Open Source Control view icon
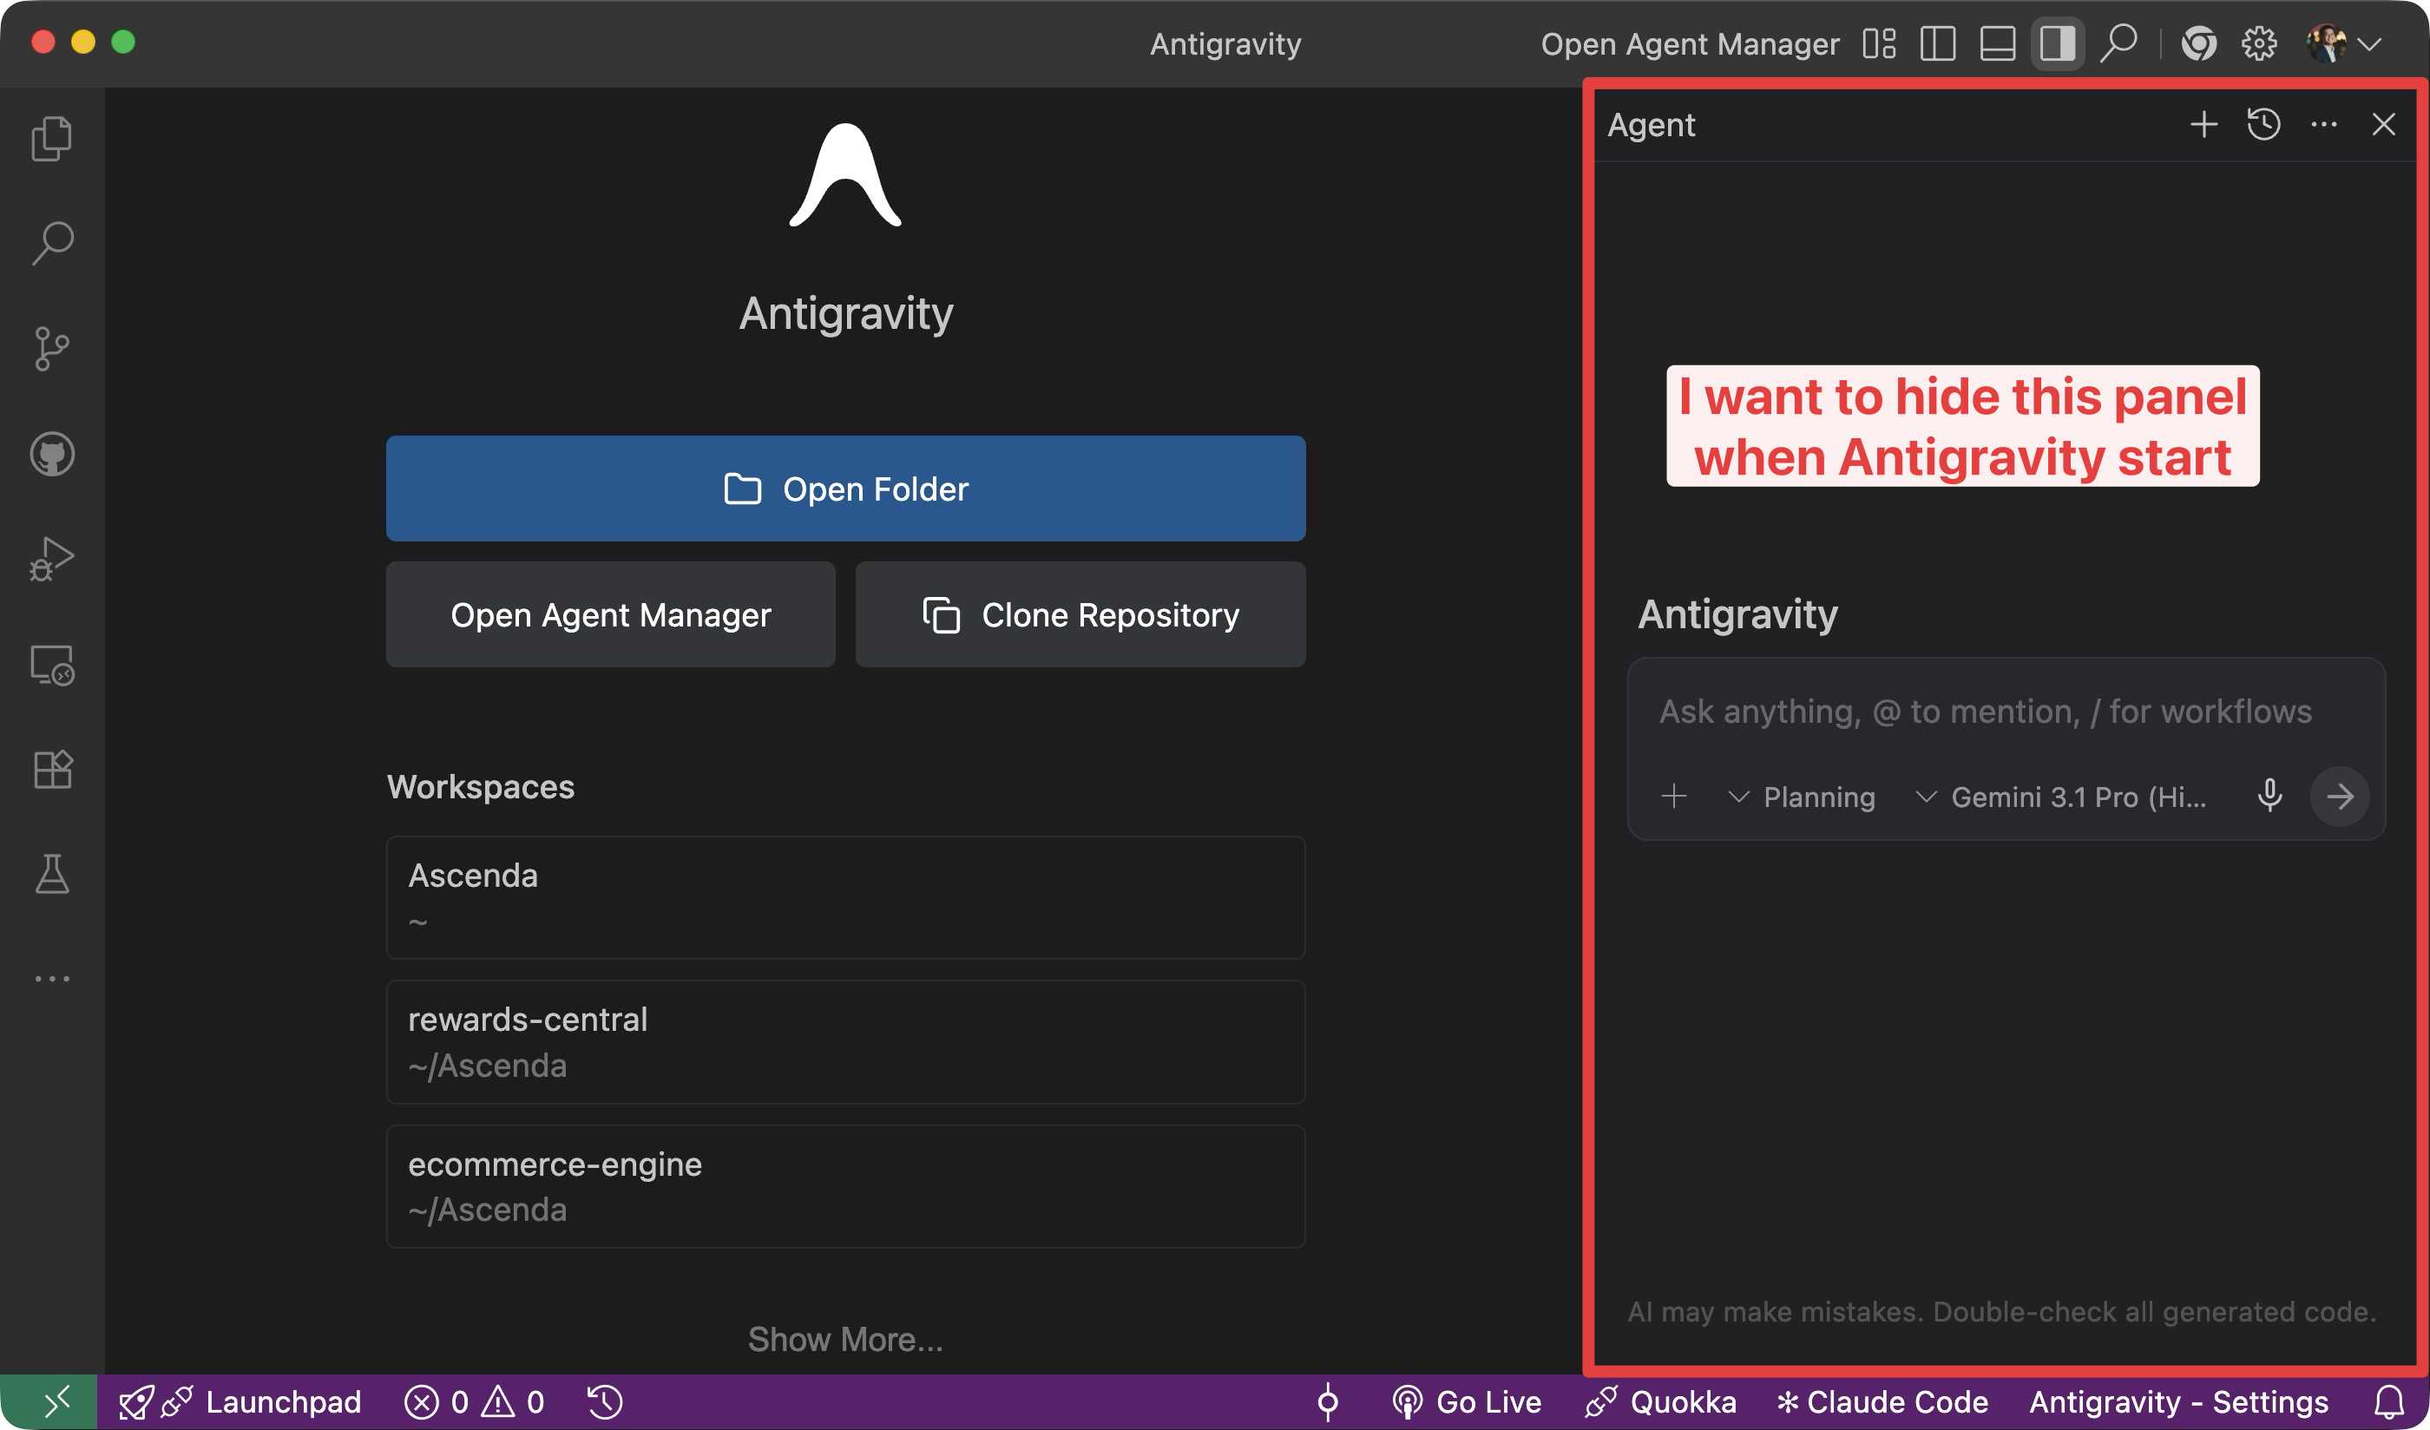Image resolution: width=2430 pixels, height=1430 pixels. pos(52,348)
